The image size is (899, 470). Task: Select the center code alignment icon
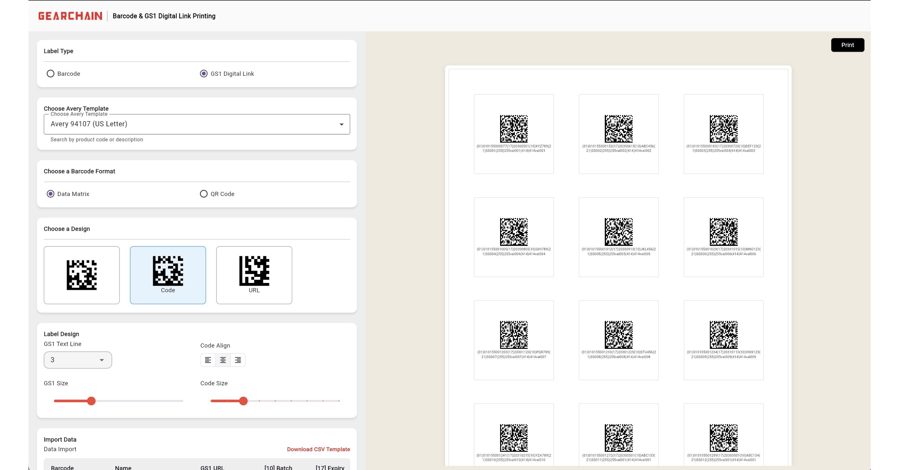click(223, 360)
